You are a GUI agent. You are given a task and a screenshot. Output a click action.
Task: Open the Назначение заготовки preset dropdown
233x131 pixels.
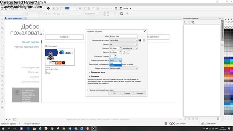click(123, 40)
